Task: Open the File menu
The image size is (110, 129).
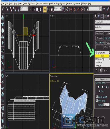Action: (3, 4)
